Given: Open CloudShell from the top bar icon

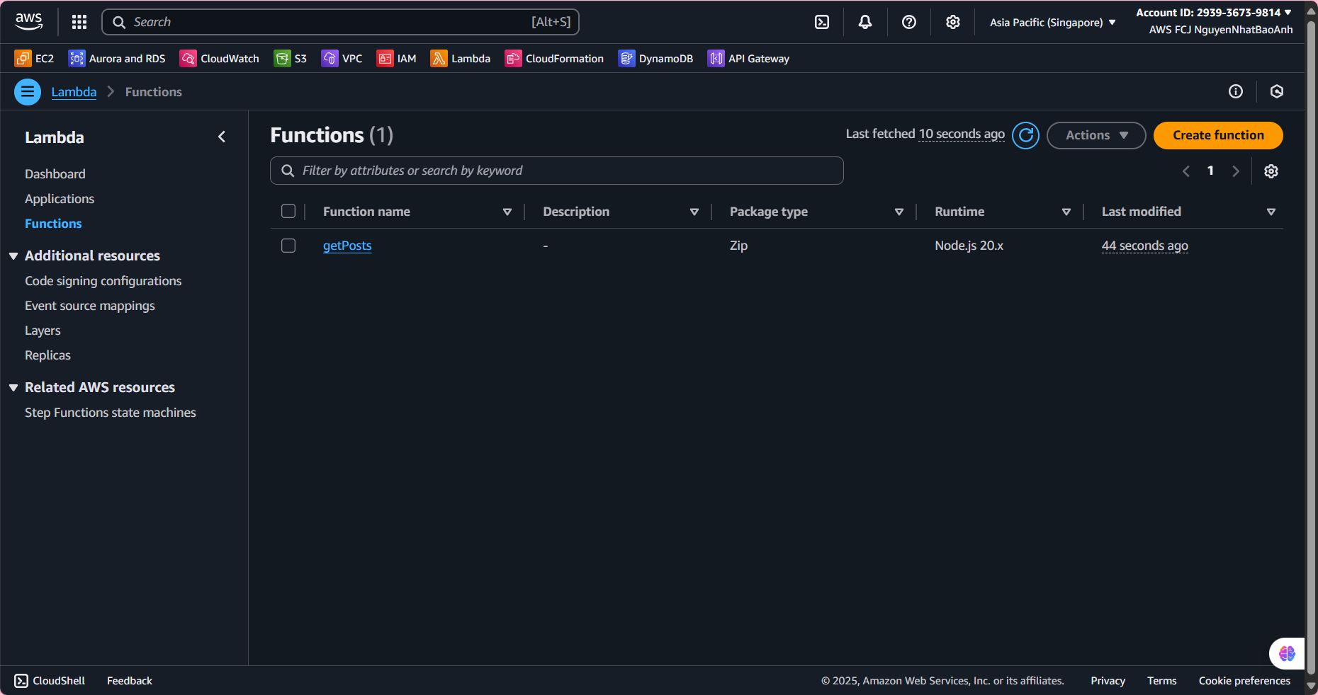Looking at the screenshot, I should 822,22.
